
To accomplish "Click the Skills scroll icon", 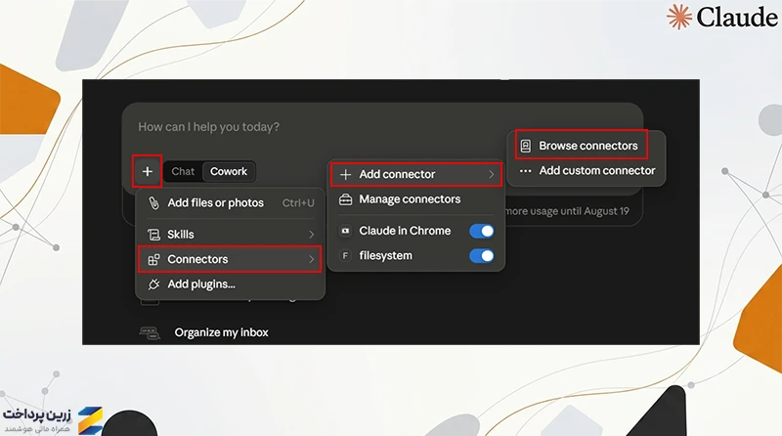I will (153, 235).
